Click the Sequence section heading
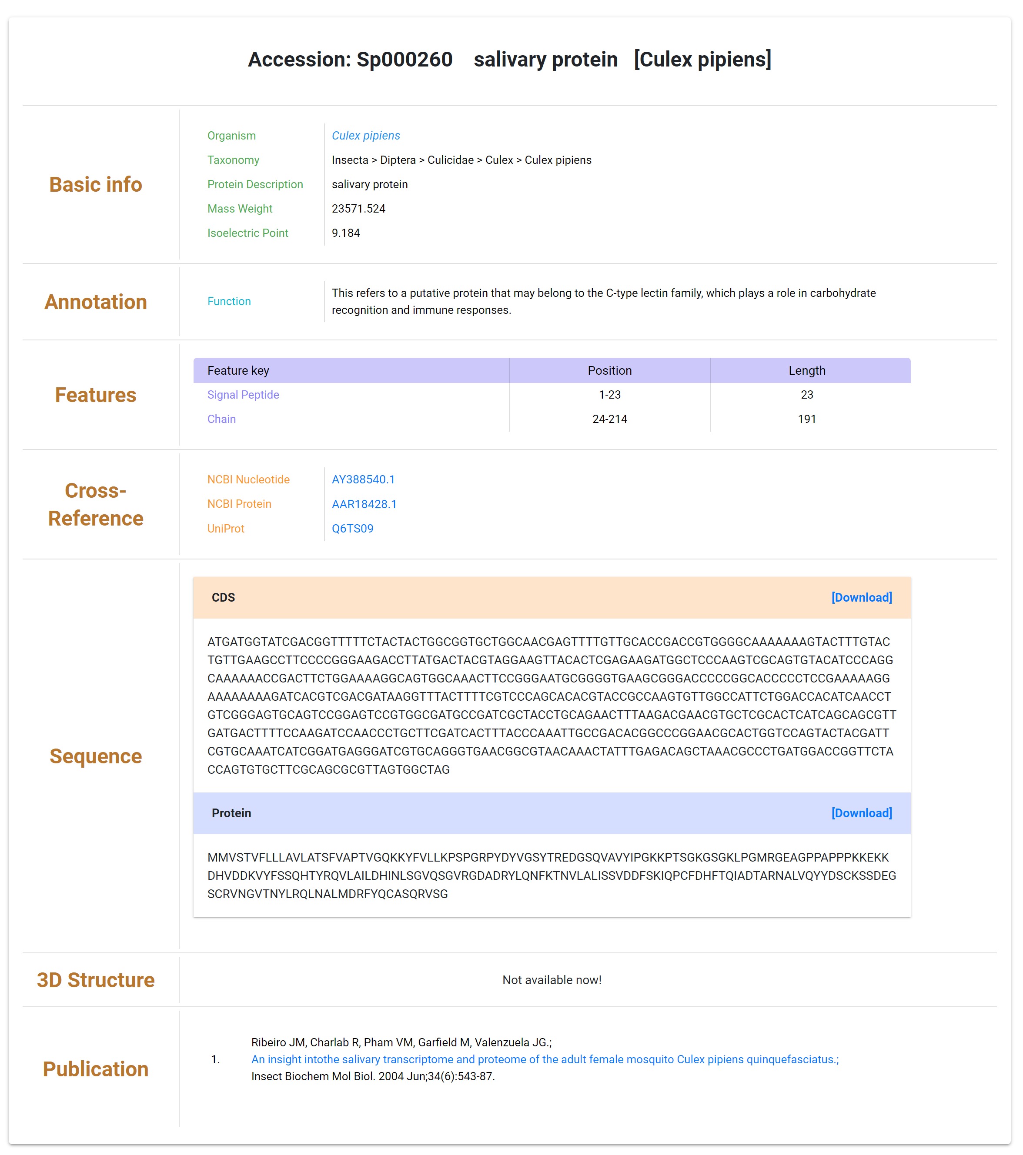The height and width of the screenshot is (1155, 1023). [96, 756]
